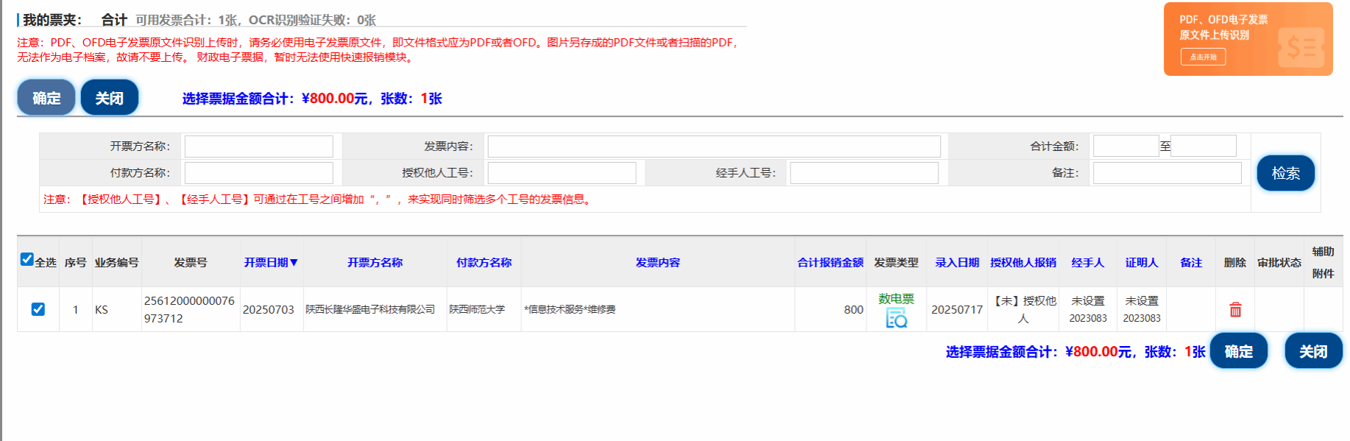
Task: Focus the 发票内容 input field
Action: [x=713, y=147]
